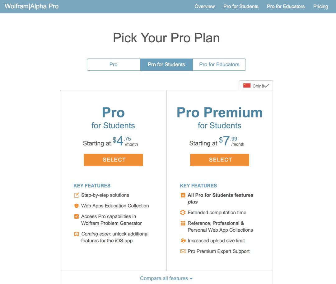
Task: Open Pricing in the top navigation
Action: point(320,6)
